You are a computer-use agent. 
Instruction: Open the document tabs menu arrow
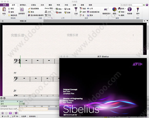[147, 21]
